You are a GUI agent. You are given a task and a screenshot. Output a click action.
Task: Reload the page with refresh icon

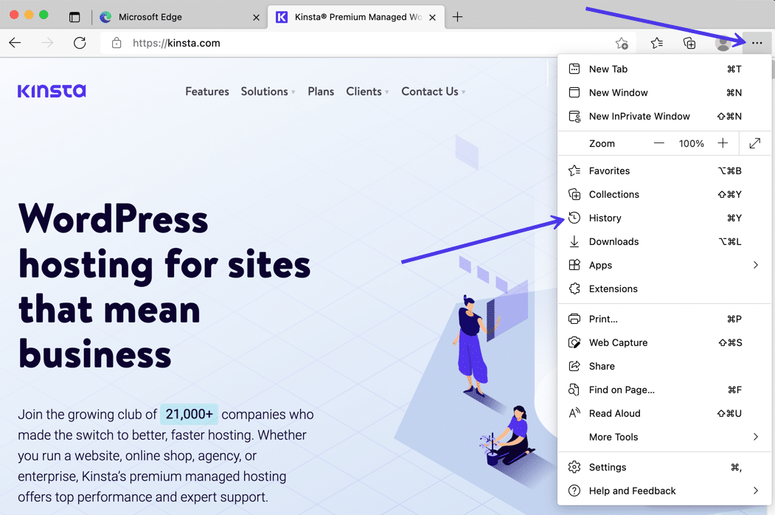[x=80, y=44]
